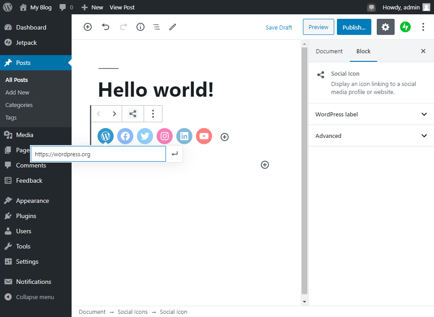Click the social icon URL field

98,154
